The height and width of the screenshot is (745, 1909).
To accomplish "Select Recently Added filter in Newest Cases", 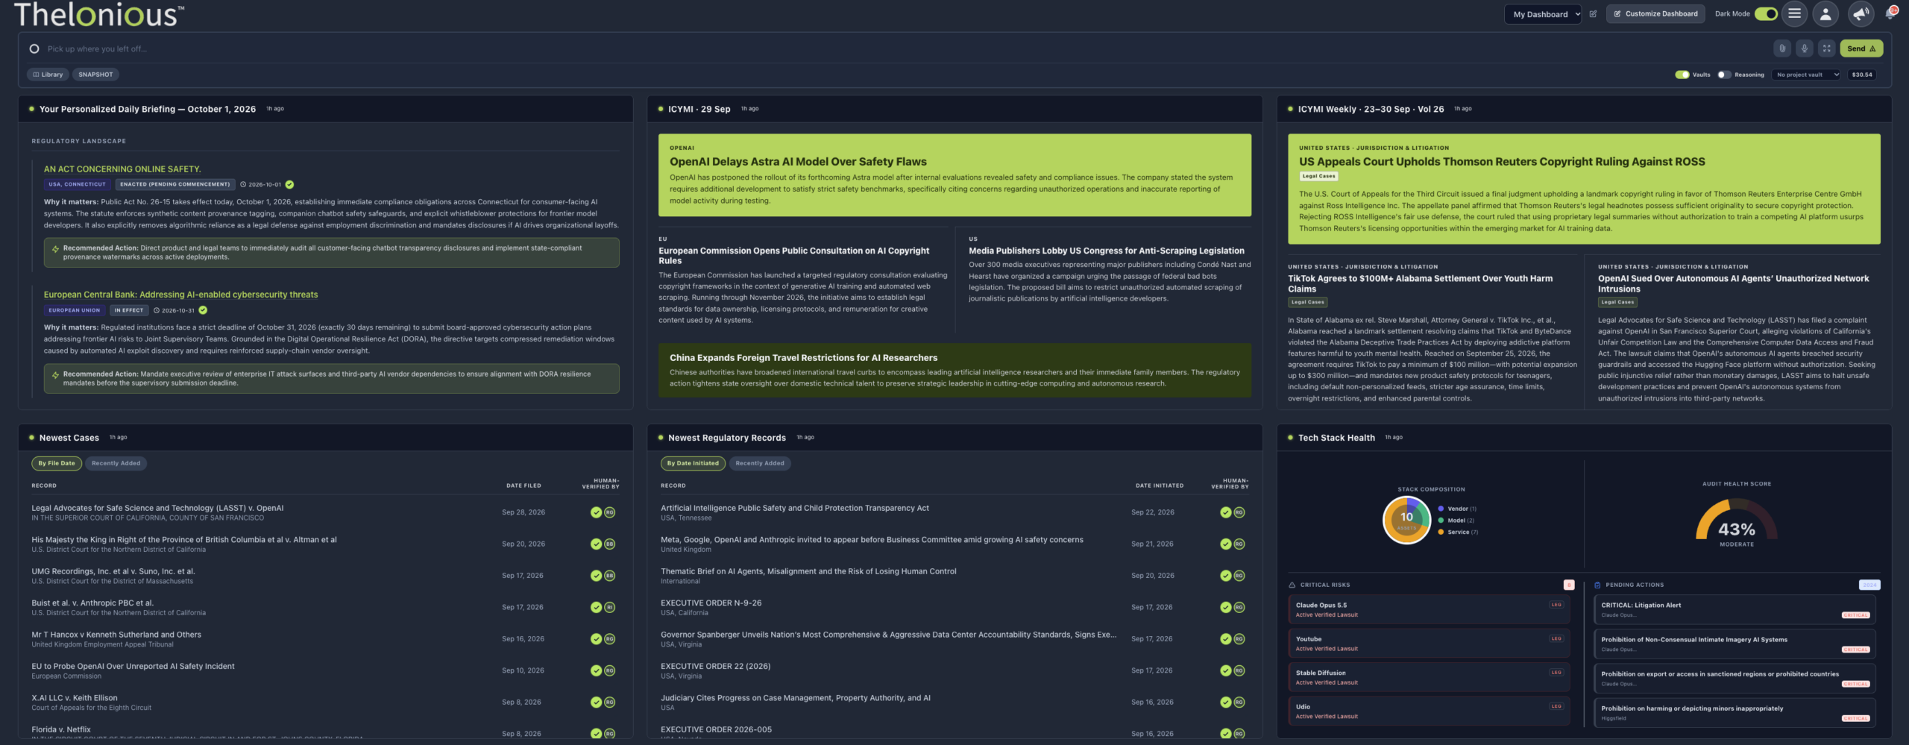I will point(116,463).
